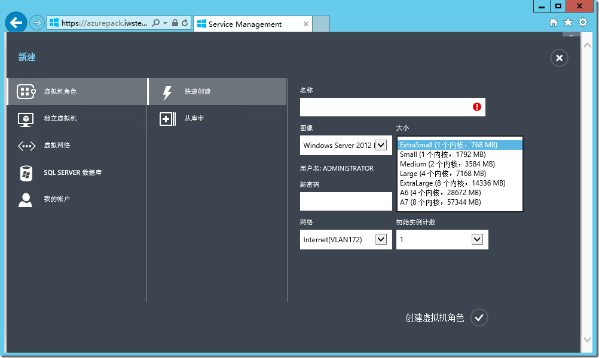Screen dimensions: 599x358
Task: Click the 创建虚拟机角色 checkmark button
Action: (x=479, y=317)
